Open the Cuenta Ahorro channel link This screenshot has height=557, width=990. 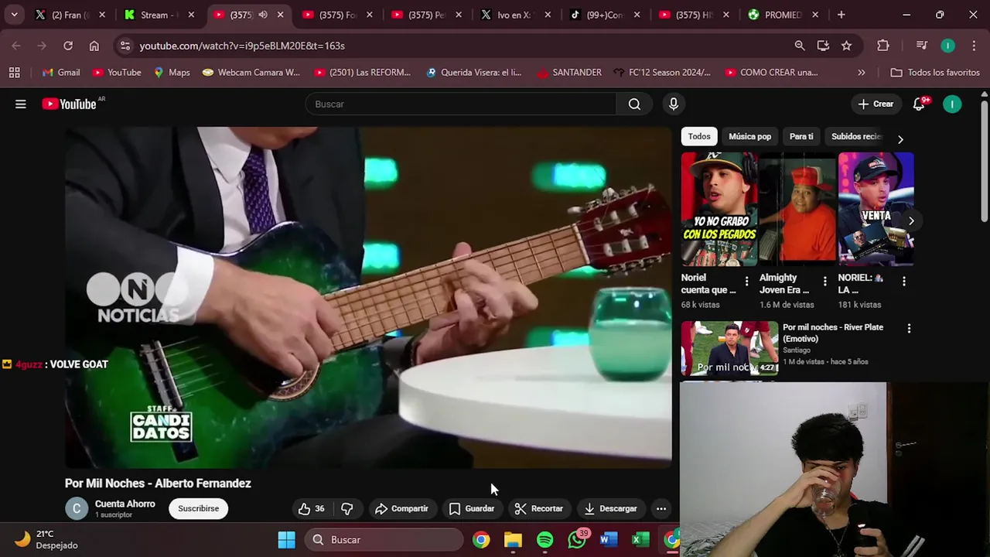coord(125,504)
